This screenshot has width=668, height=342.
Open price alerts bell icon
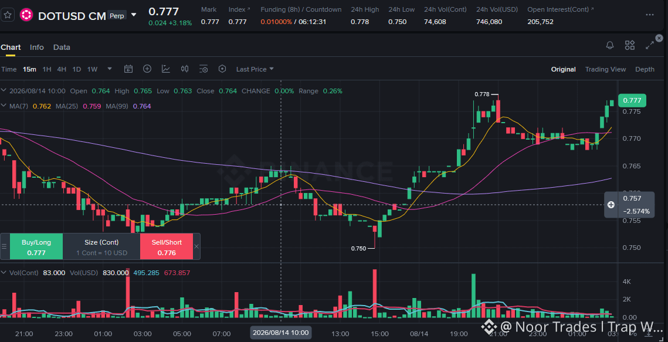tap(610, 45)
